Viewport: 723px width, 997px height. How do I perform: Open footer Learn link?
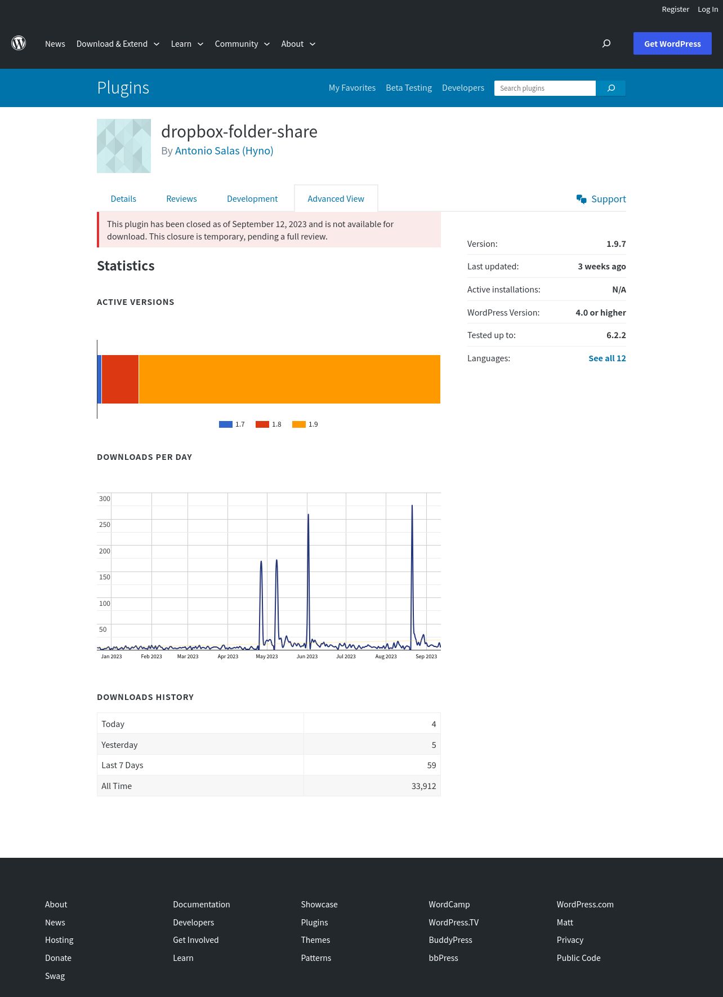[183, 958]
